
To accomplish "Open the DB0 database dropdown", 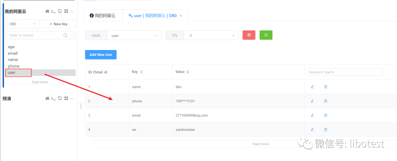I will tap(22, 24).
